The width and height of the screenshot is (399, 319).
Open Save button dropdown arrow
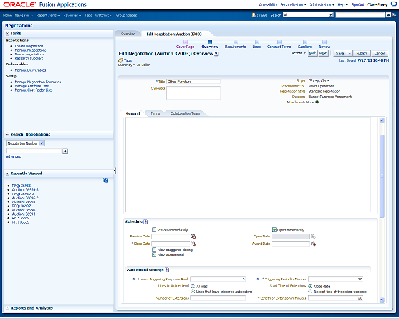349,54
